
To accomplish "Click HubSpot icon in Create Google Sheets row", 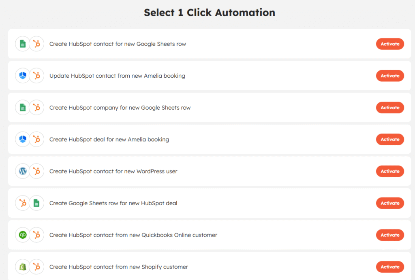I will click(x=23, y=203).
